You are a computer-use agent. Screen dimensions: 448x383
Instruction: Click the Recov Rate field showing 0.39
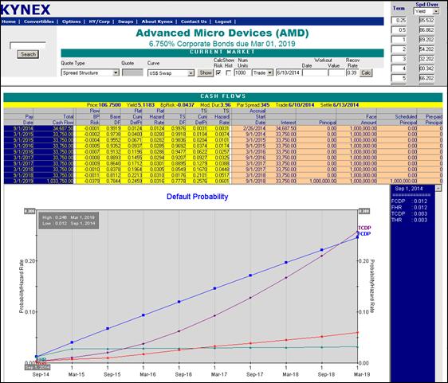(x=352, y=72)
